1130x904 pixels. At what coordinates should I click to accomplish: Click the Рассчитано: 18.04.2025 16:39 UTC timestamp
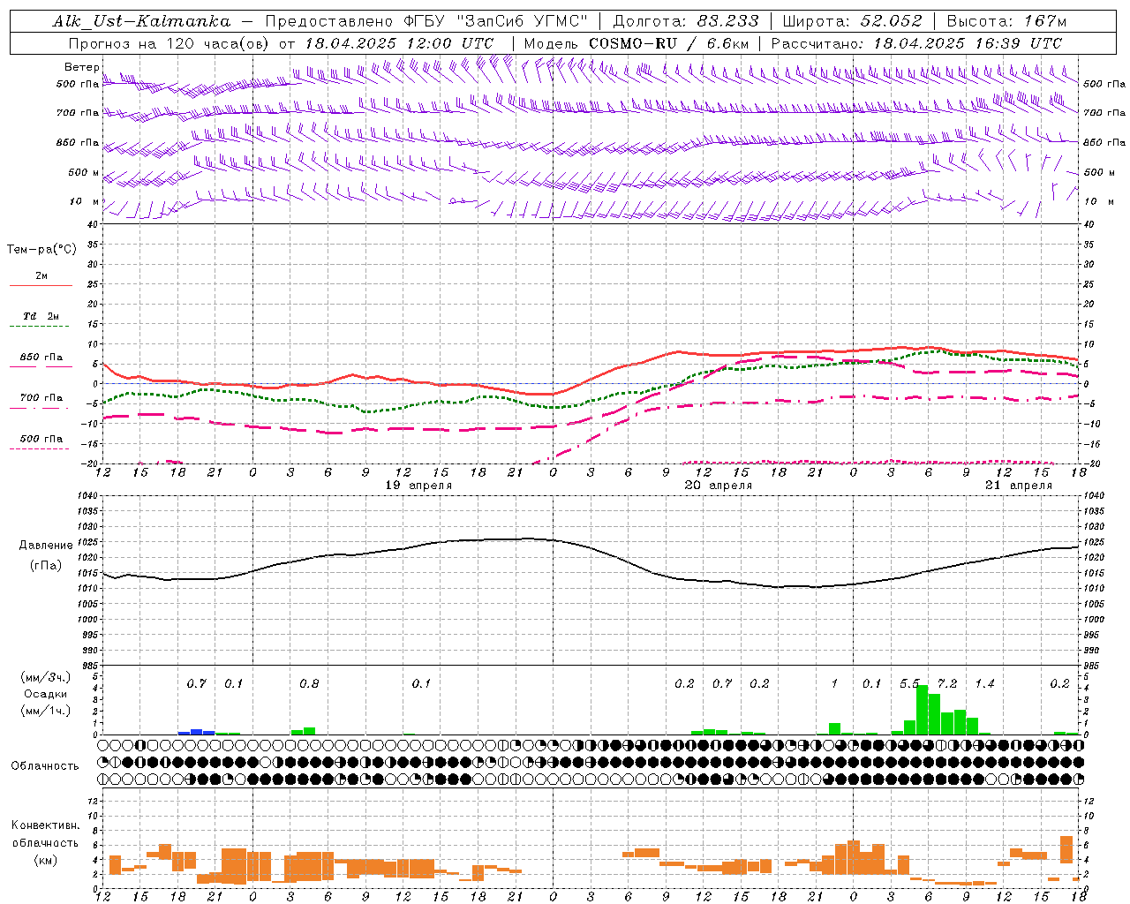click(916, 43)
